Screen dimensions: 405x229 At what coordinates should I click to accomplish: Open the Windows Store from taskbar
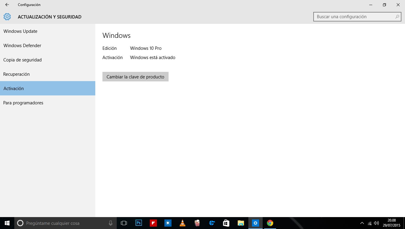pos(226,223)
